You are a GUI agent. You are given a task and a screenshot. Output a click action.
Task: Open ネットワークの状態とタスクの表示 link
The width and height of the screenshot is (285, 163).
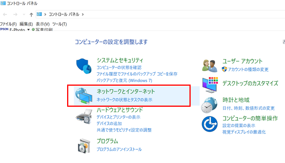coord(124,99)
